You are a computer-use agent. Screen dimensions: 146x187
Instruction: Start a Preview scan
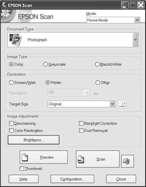pos(44,157)
